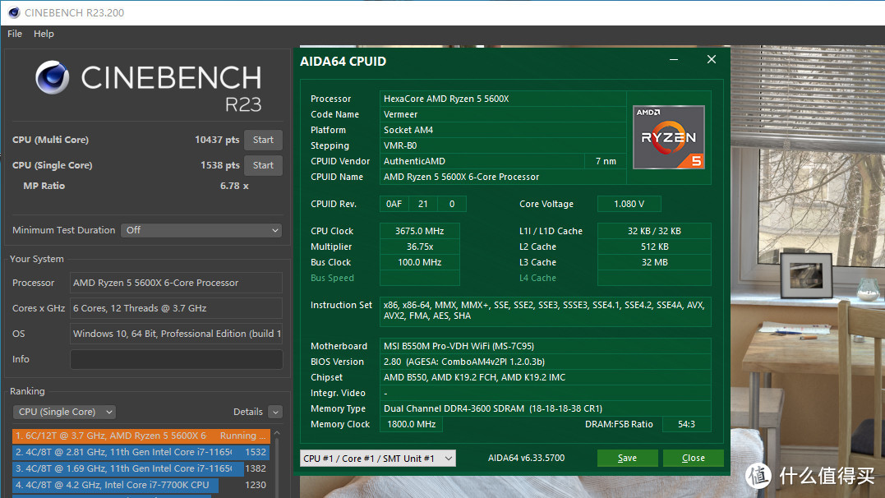Click the CPUID Rev. value 0AF
The width and height of the screenshot is (885, 498).
[x=394, y=204]
